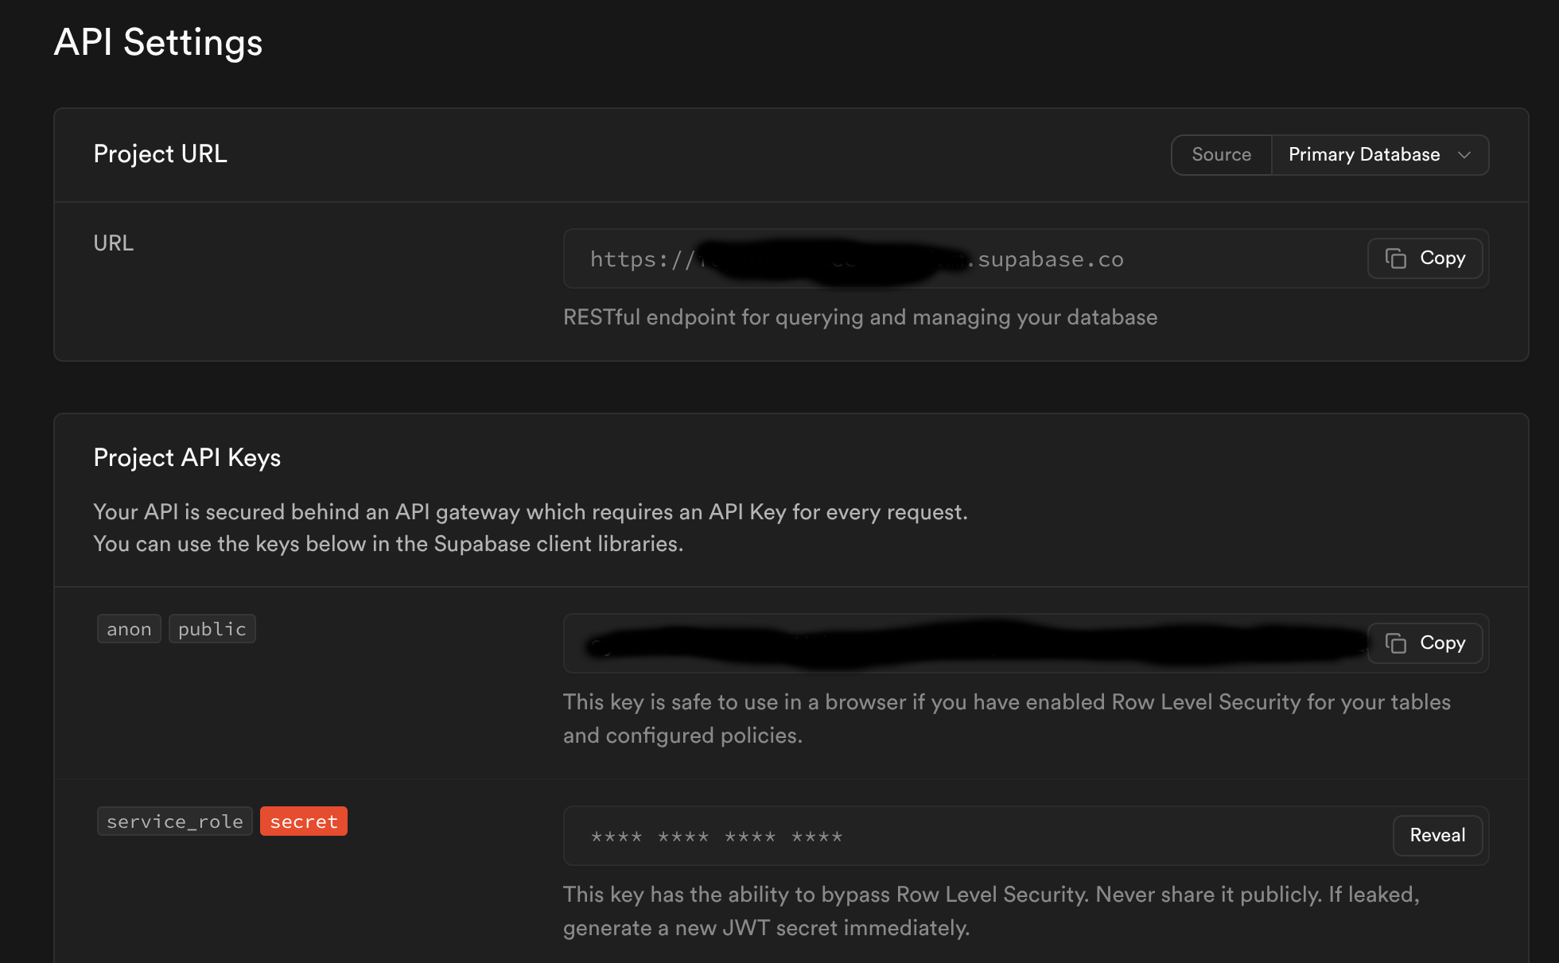The width and height of the screenshot is (1559, 963).
Task: Click the URL row label
Action: (x=114, y=243)
